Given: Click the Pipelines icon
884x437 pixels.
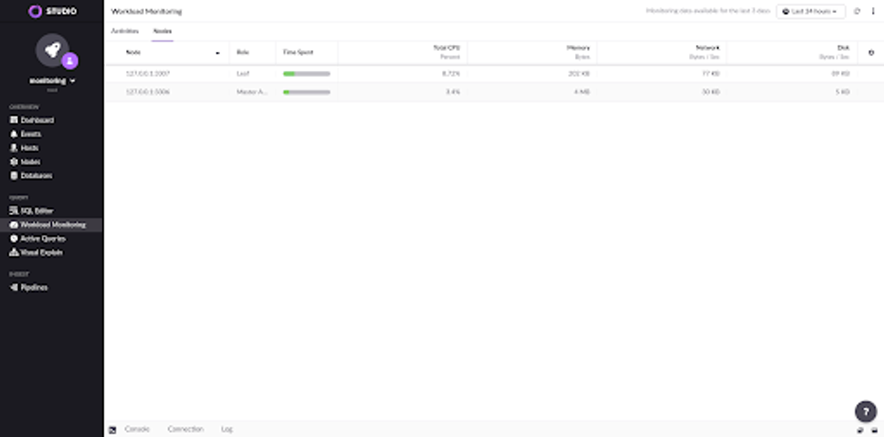Looking at the screenshot, I should 14,288.
